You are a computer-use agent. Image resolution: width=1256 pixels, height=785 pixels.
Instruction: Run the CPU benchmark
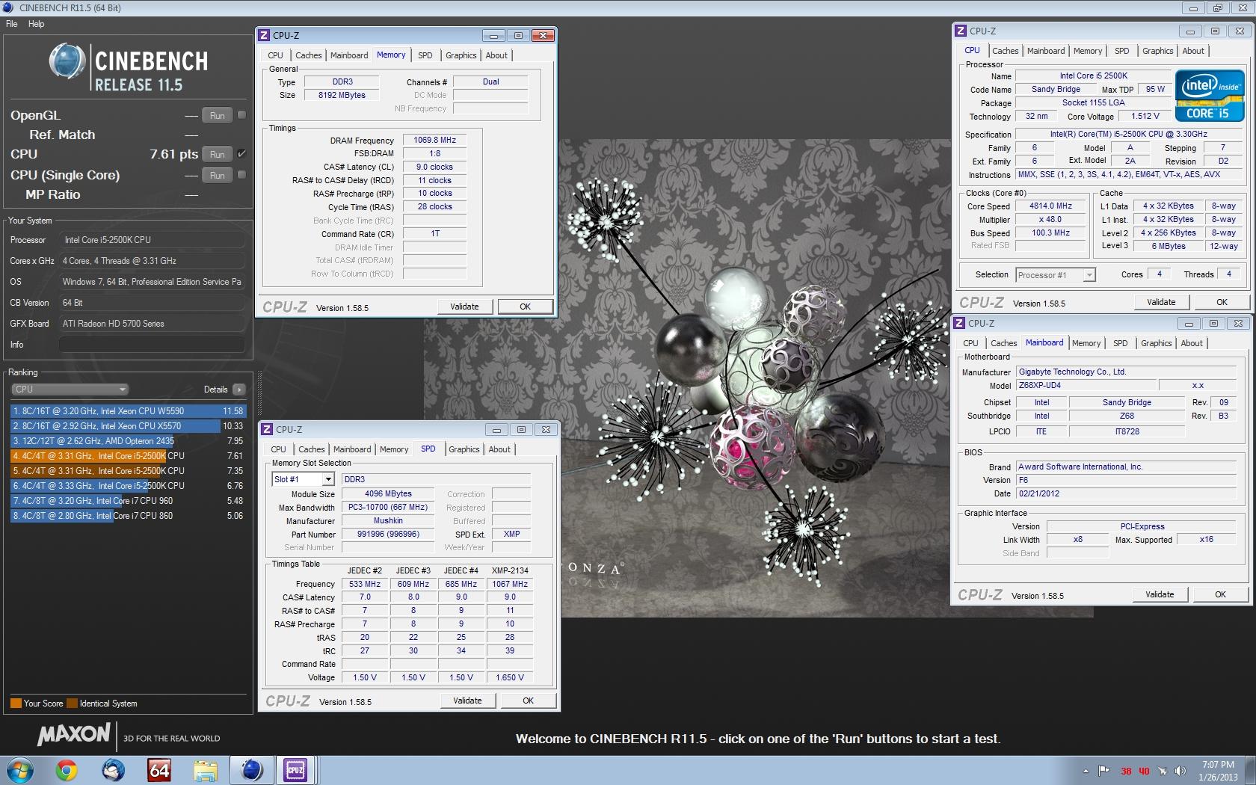click(217, 154)
